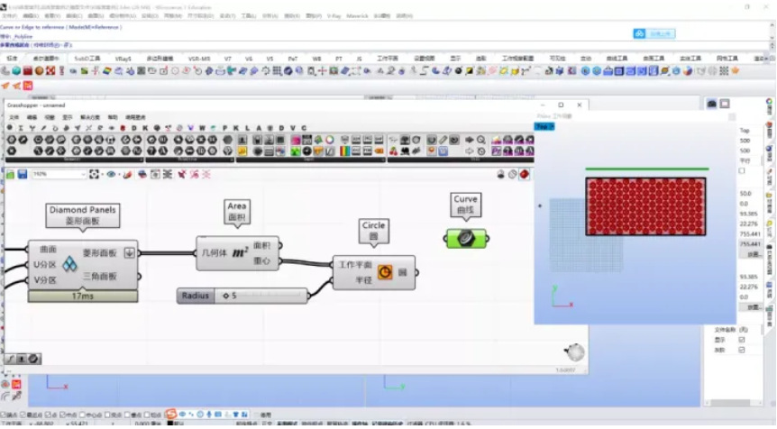Screen dimensions: 777x429
Task: Toggle the 端点 osnap checkbox
Action: pos(3,415)
